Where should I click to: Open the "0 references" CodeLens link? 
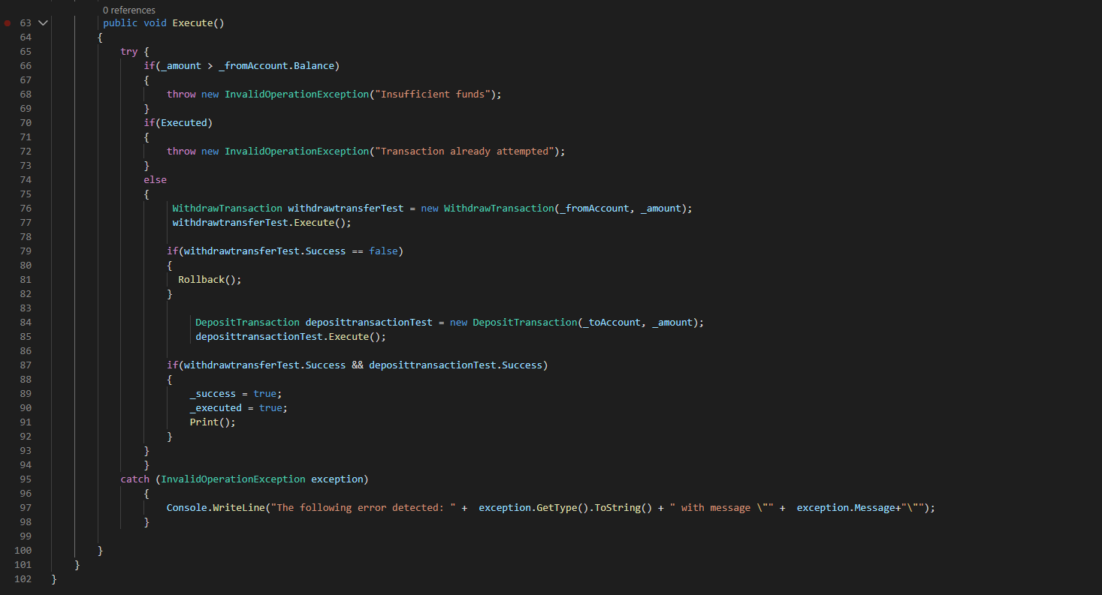tap(128, 10)
